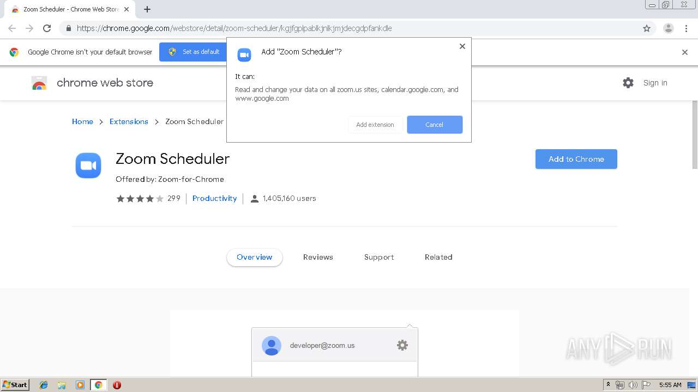
Task: Select the Zoom Scheduler - Chrome Web Store tab
Action: click(69, 9)
